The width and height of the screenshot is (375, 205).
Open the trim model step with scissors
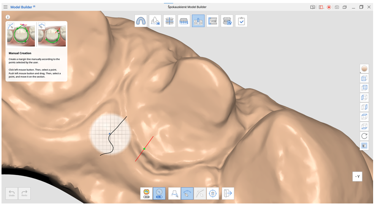tap(155, 21)
